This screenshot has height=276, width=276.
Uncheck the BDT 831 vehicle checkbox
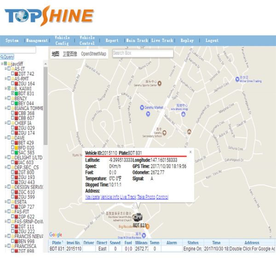click(13, 93)
